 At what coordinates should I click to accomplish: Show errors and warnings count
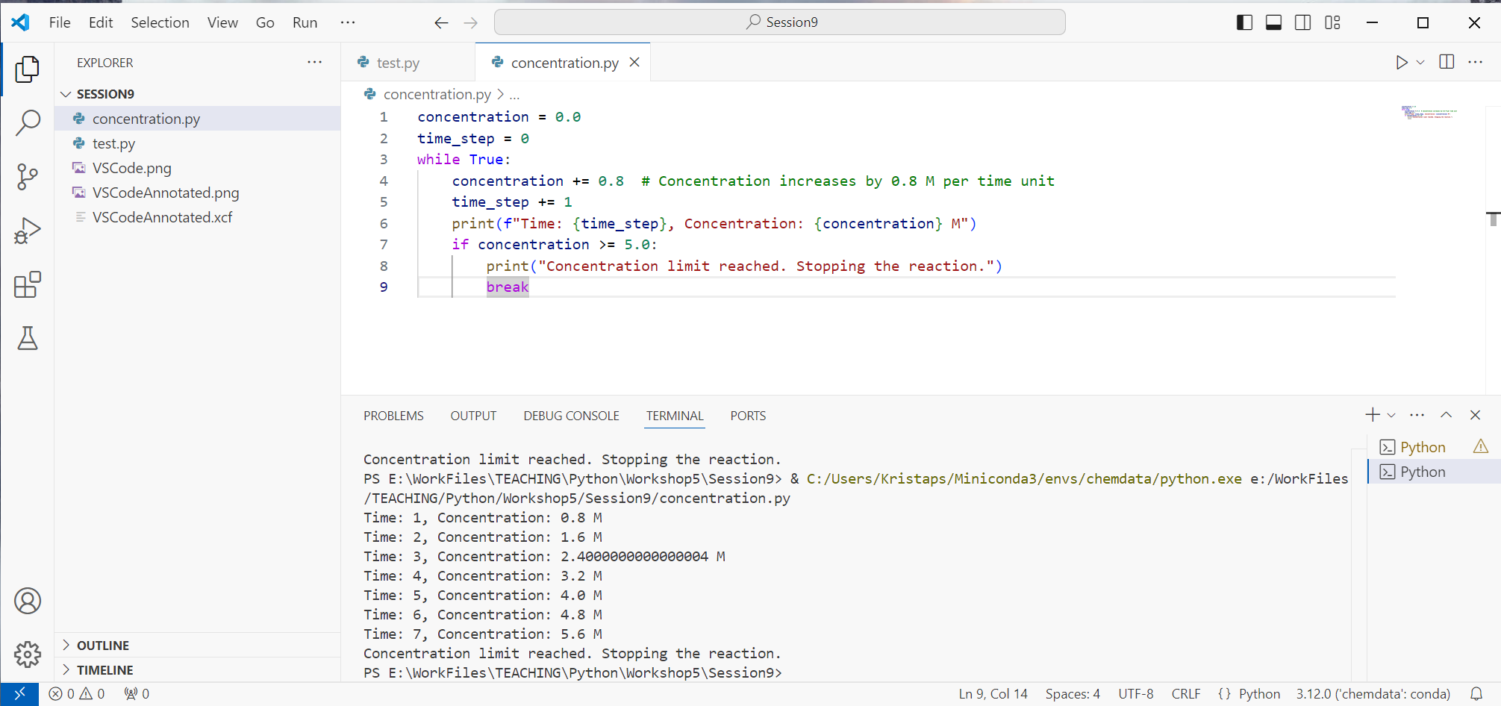click(77, 694)
